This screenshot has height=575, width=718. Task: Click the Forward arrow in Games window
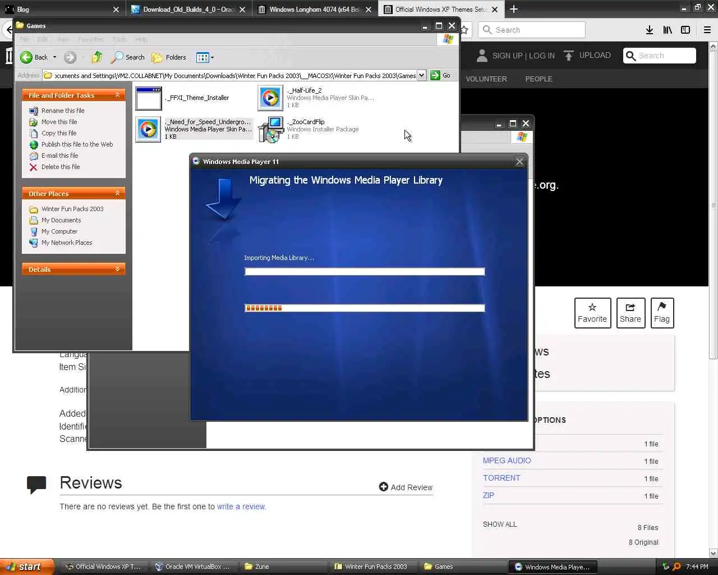click(70, 57)
